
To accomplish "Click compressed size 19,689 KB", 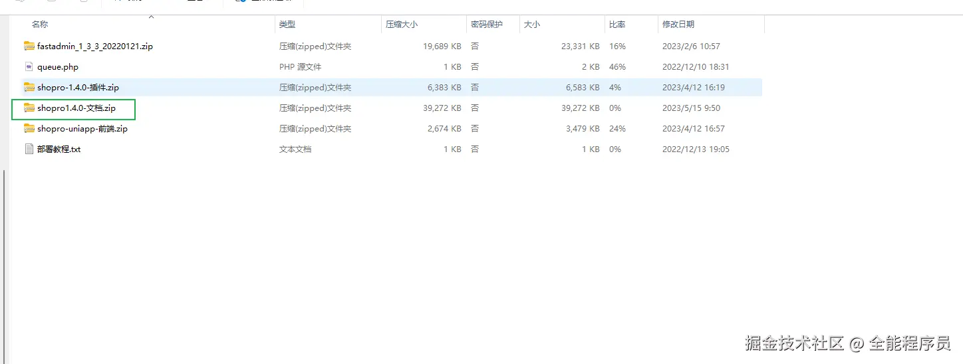I will tap(442, 46).
